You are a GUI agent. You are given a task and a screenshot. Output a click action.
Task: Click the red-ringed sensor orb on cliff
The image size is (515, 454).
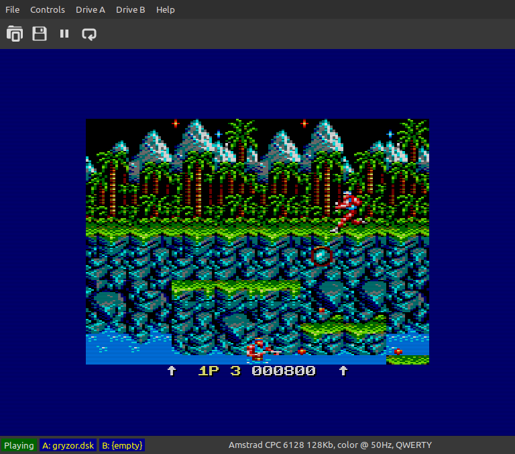322,257
